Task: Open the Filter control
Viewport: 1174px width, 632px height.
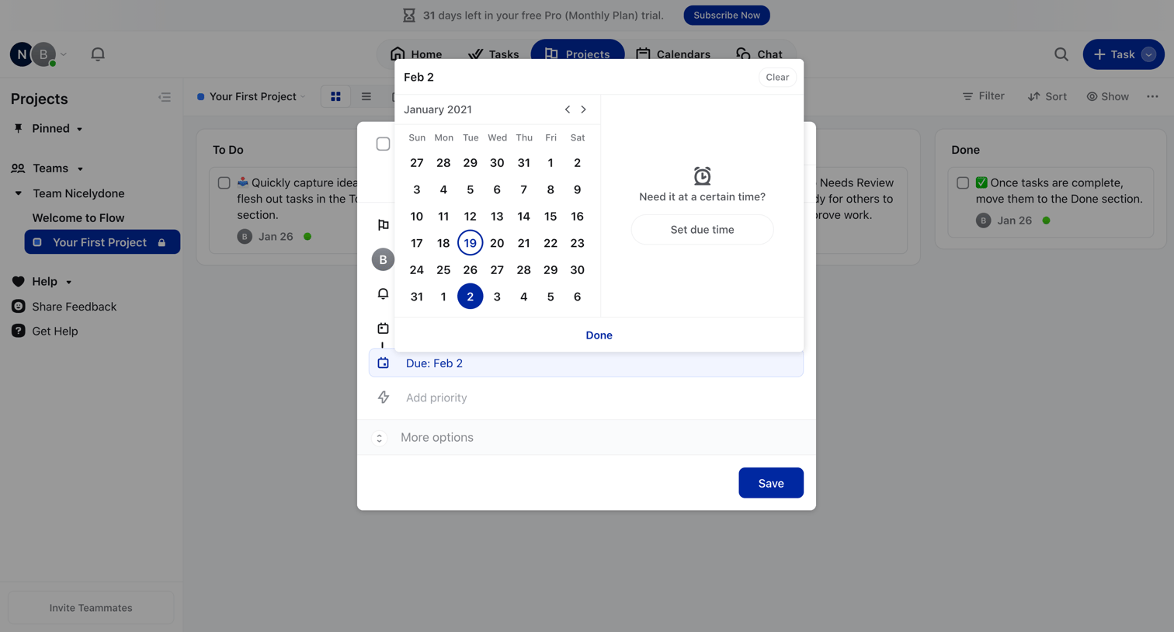Action: click(x=983, y=96)
